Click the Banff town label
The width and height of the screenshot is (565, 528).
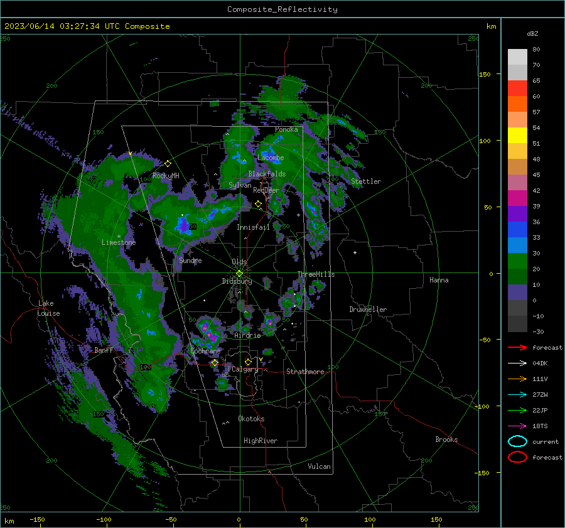click(104, 350)
